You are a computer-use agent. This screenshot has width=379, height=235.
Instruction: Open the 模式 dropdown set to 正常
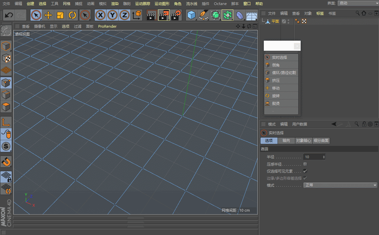[x=340, y=185]
